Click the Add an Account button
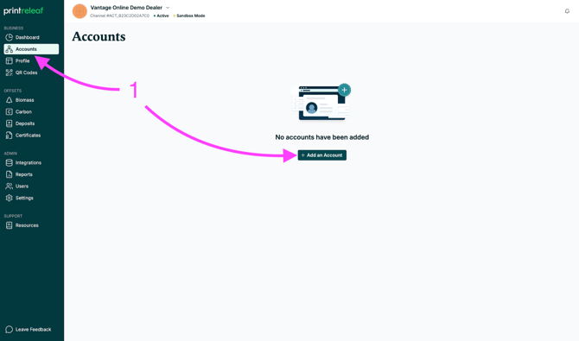This screenshot has height=341, width=579. coord(322,155)
